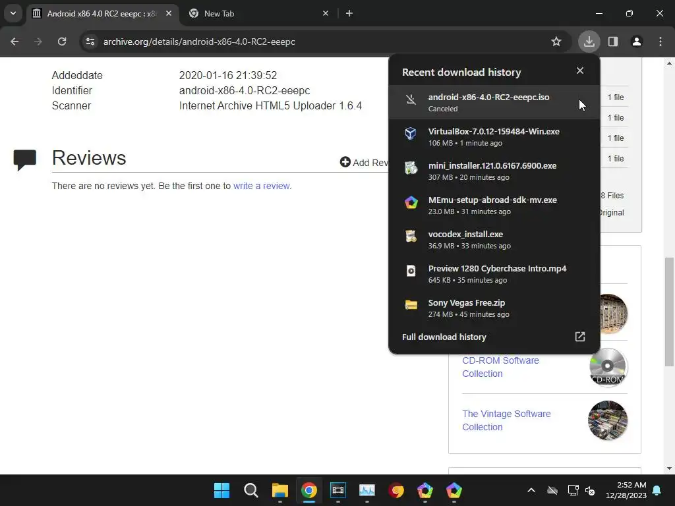Screen dimensions: 675x506
Task: Open Preview 1280 Cyberchase Intro.mp4 download
Action: coord(494,273)
